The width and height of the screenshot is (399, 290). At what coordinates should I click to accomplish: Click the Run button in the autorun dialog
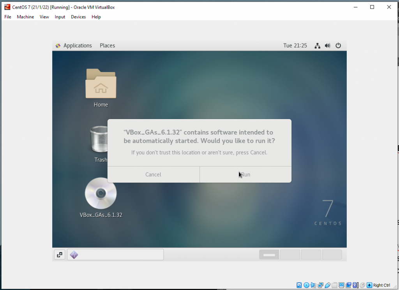tap(245, 175)
